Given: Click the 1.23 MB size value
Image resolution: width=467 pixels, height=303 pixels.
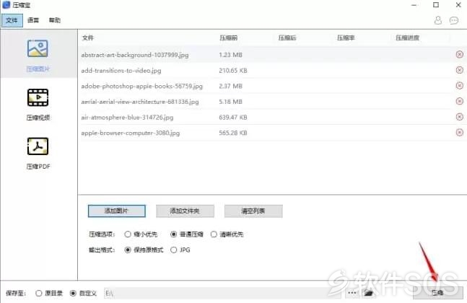Looking at the screenshot, I should (x=230, y=55).
